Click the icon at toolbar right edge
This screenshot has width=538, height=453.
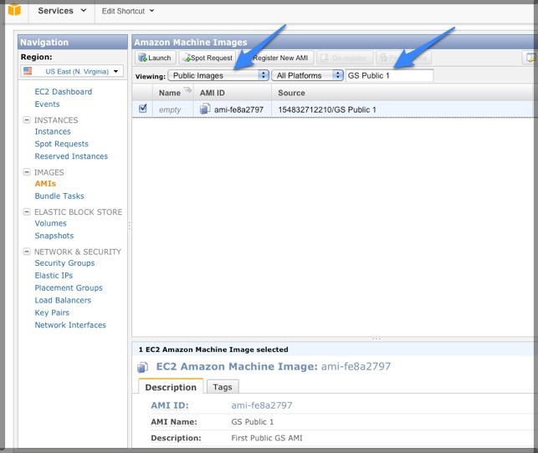click(530, 58)
